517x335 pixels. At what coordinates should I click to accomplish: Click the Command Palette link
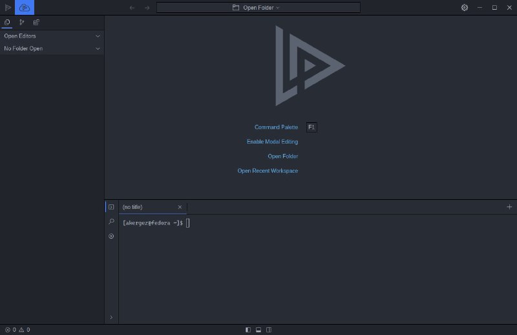[277, 127]
